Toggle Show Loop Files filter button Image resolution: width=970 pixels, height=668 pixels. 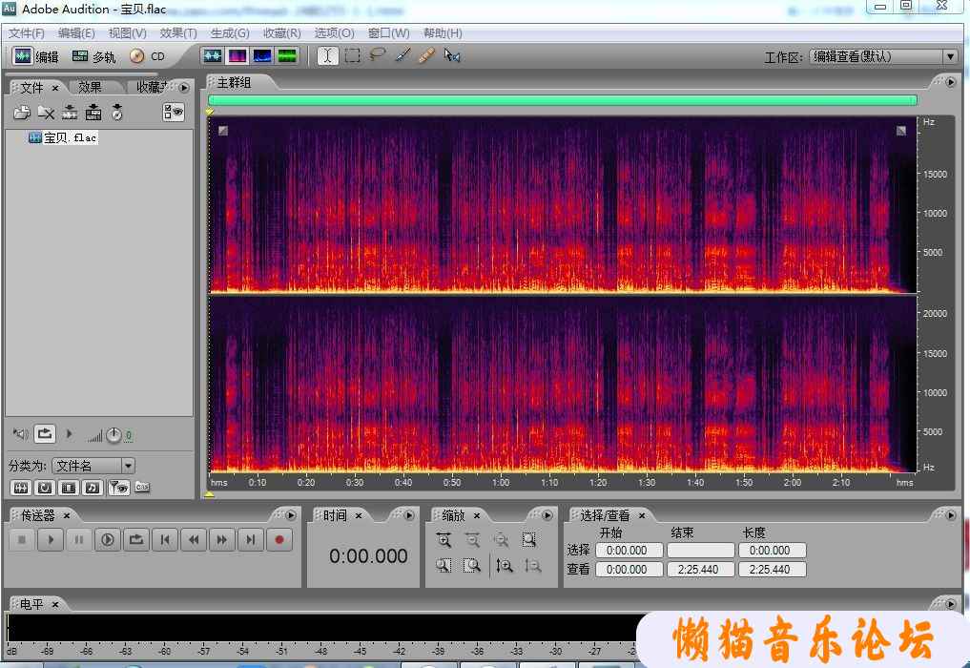coord(45,488)
